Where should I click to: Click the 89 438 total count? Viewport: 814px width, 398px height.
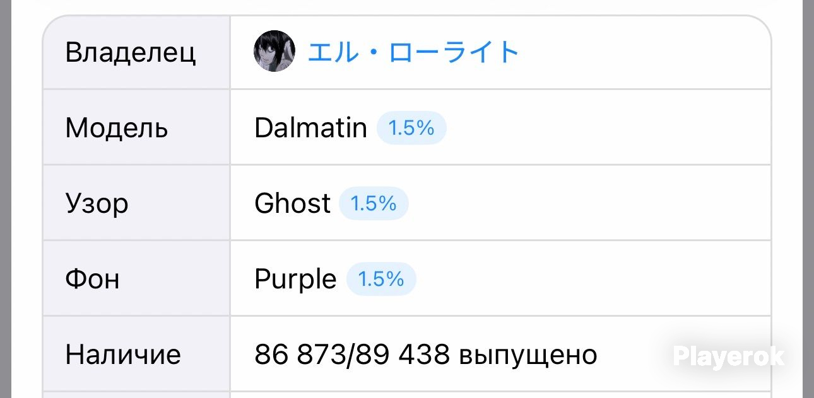403,355
